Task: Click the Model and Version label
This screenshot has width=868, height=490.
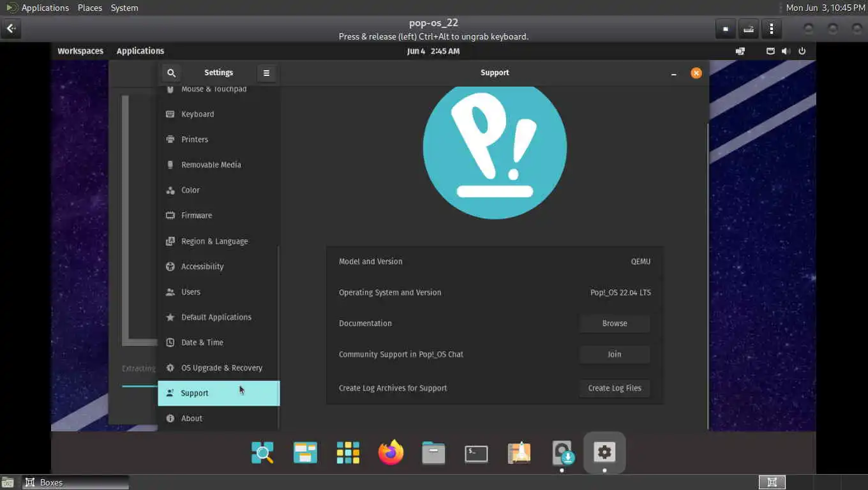Action: [x=371, y=262]
